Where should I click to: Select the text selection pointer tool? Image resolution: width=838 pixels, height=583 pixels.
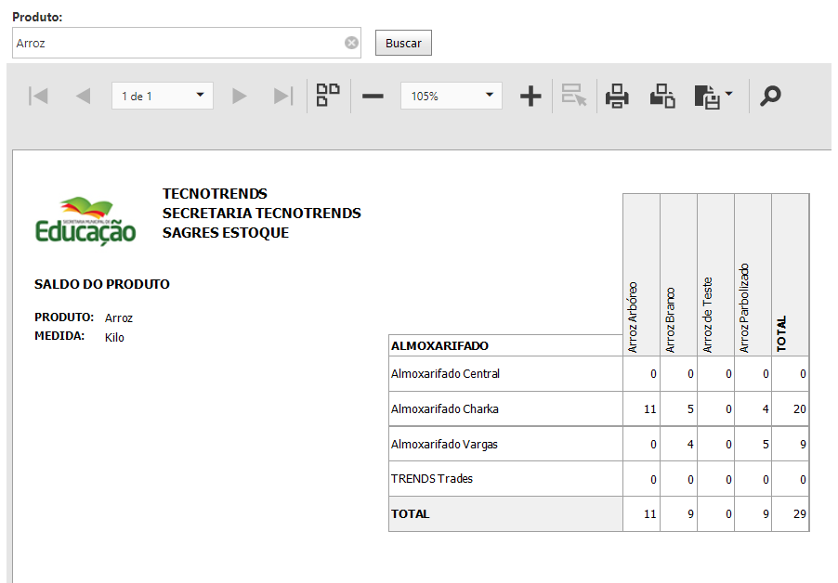click(x=573, y=96)
